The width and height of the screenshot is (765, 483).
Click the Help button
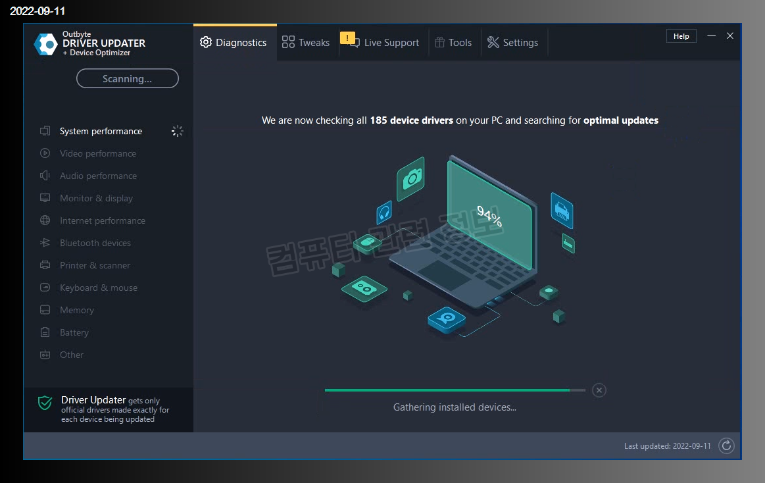tap(681, 36)
